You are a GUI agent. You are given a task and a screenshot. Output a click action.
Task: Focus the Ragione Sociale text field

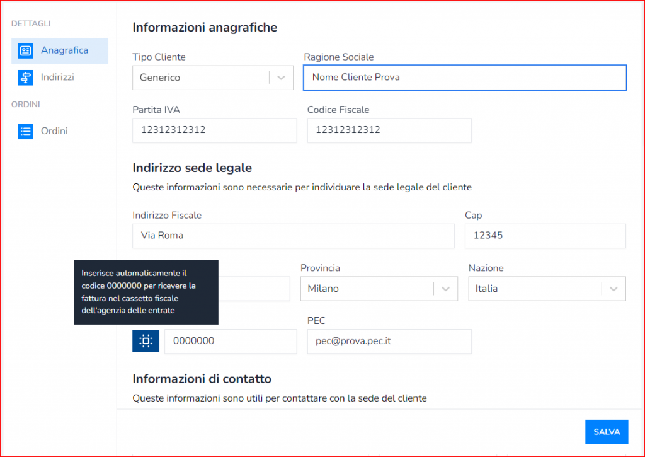[464, 78]
